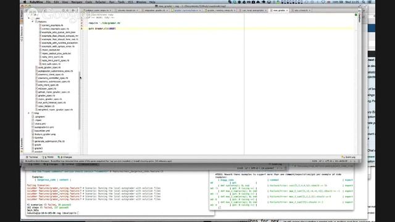
Task: Open rspec_output.txt in fixtures folder
Action: coord(49,50)
